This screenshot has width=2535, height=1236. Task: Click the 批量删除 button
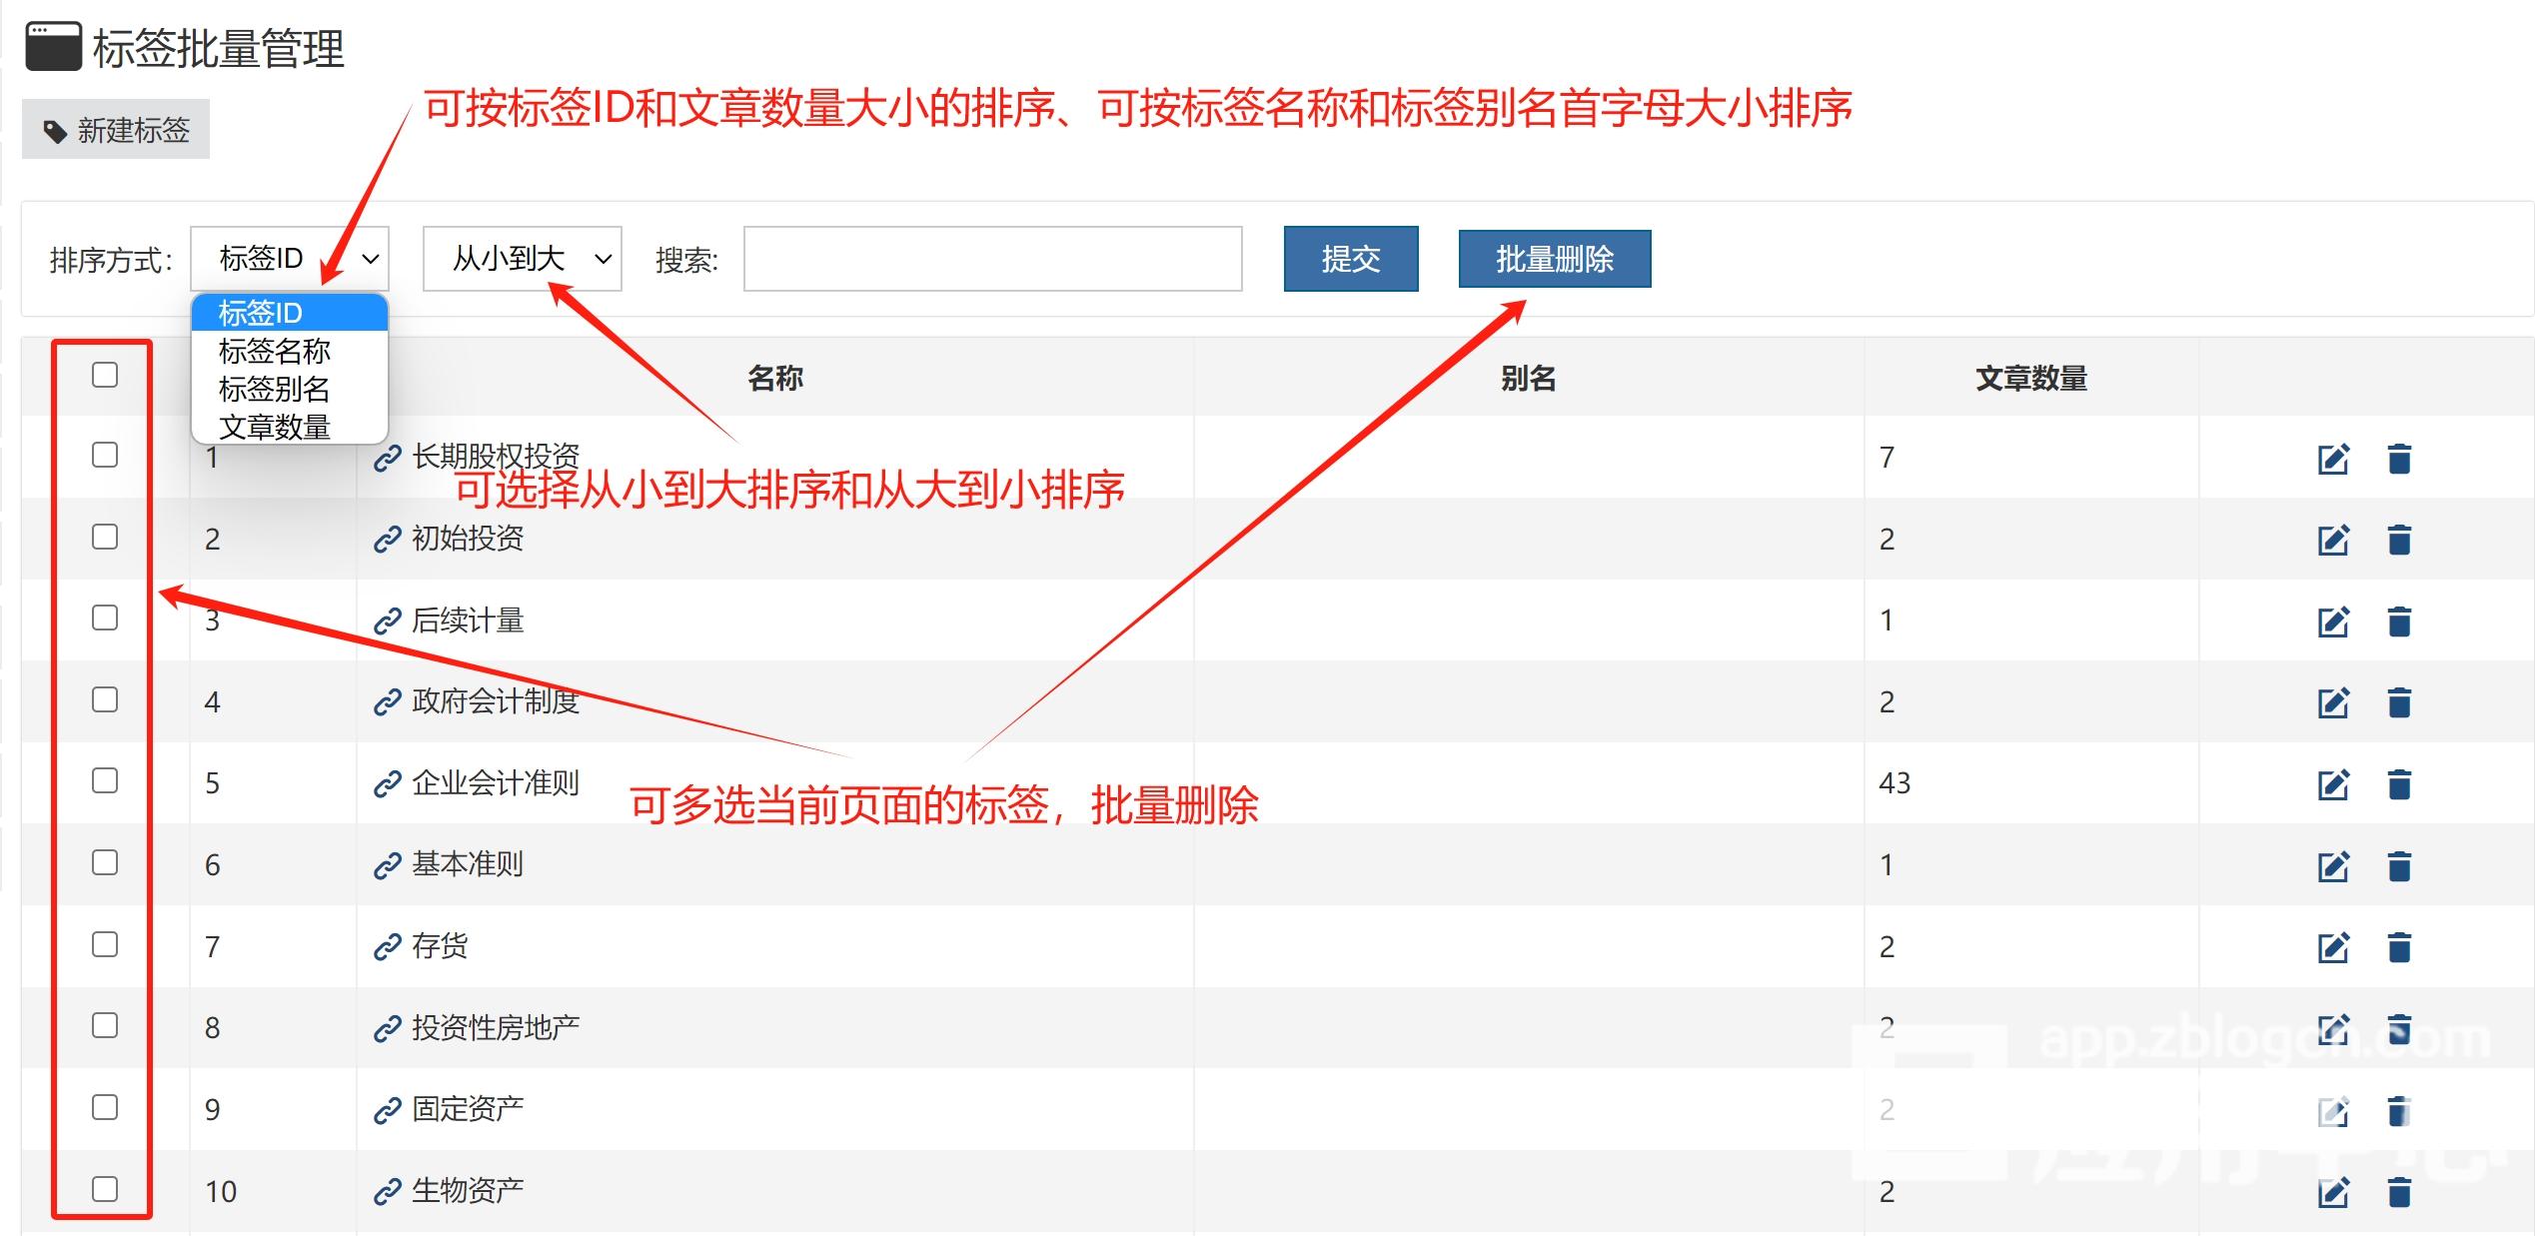[1554, 259]
